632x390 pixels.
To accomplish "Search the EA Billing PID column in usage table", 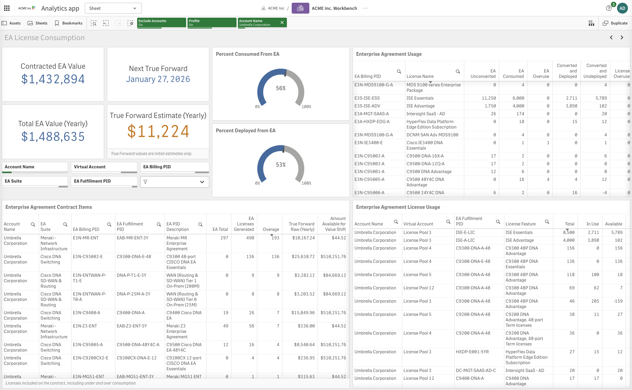I will coord(399,71).
